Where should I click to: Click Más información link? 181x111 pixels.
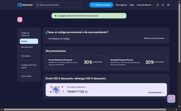point(156,92)
